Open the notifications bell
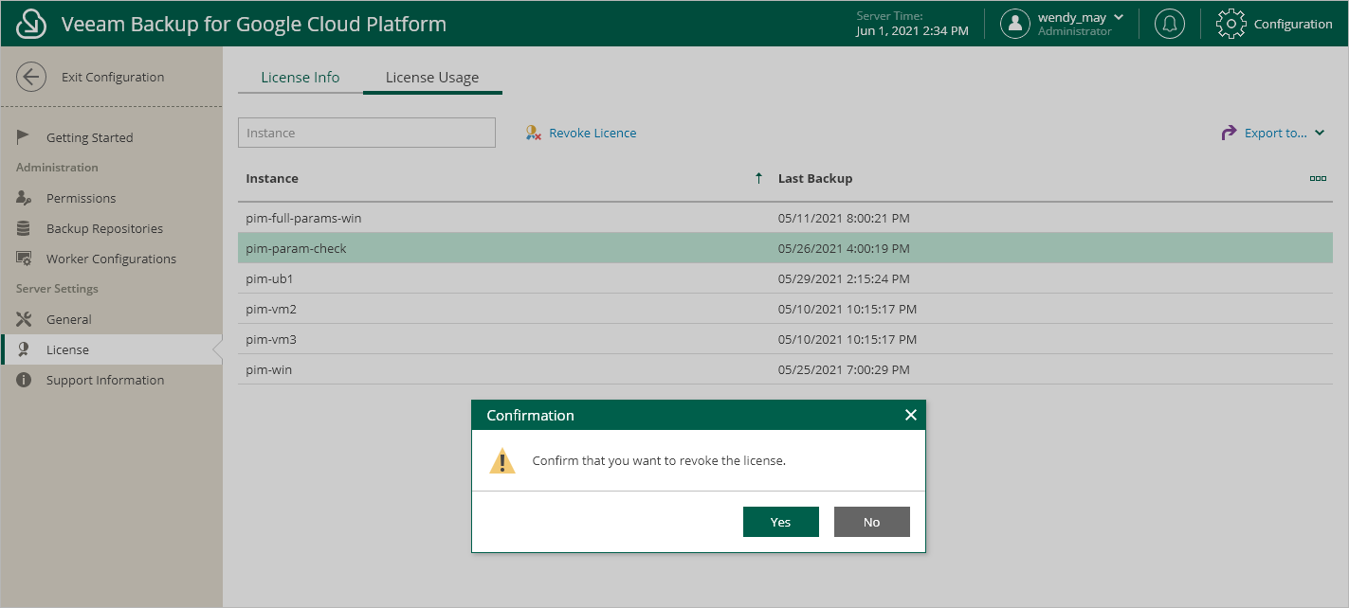 tap(1170, 24)
